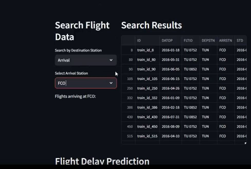Select the date cell 2016-01-18

coord(171,50)
